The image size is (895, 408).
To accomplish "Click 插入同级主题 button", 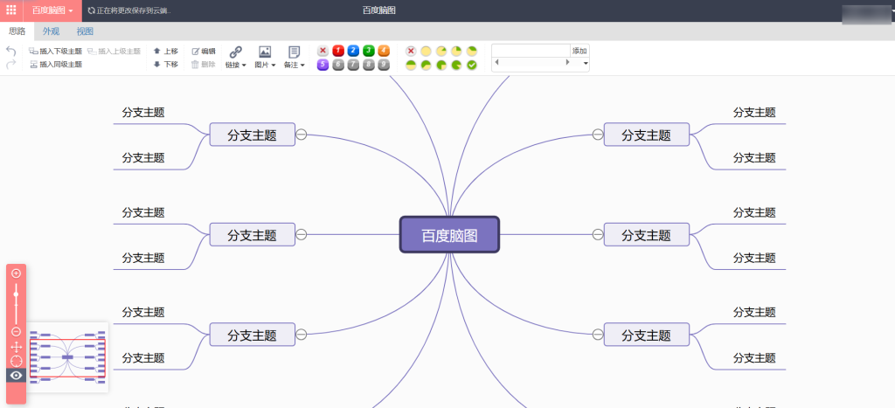I will coord(55,65).
